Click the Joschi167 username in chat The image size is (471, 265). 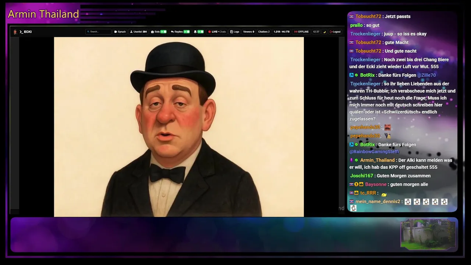coord(361,176)
